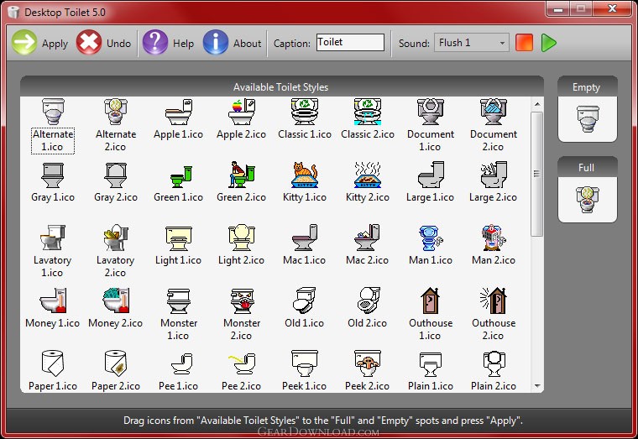This screenshot has width=638, height=439.
Task: Choose the Mac 2.ico toilet
Action: [368, 238]
